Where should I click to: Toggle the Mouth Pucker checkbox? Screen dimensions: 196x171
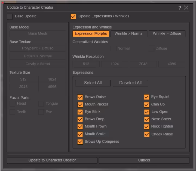tap(80, 105)
